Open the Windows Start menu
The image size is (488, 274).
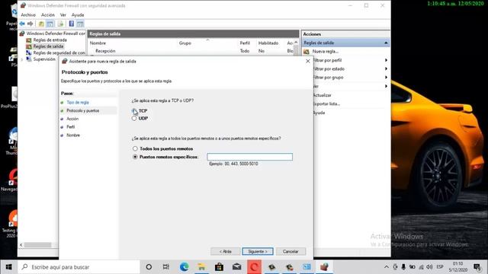coord(8,267)
